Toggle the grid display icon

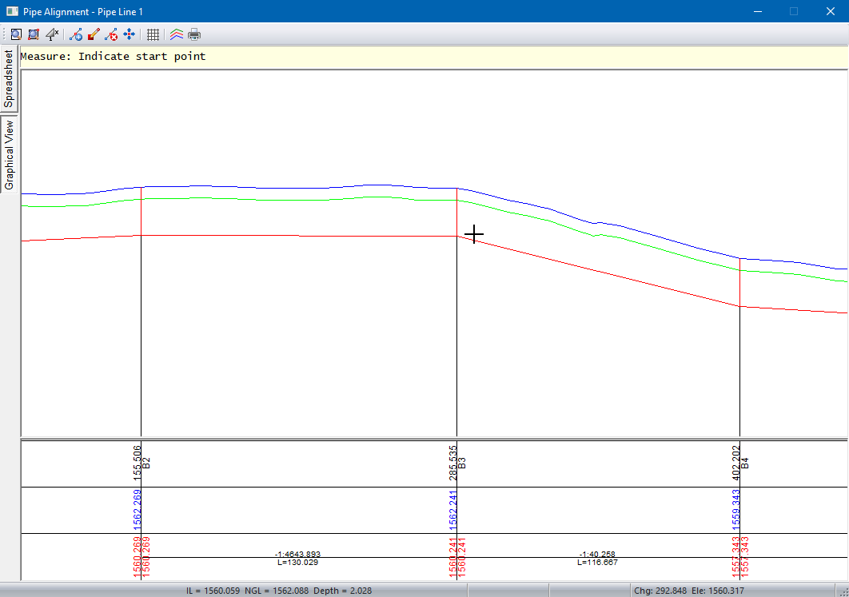click(153, 34)
